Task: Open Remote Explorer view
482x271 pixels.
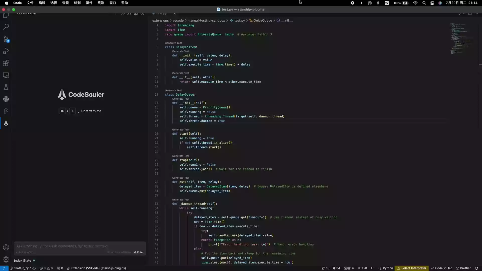Action: (x=6, y=75)
